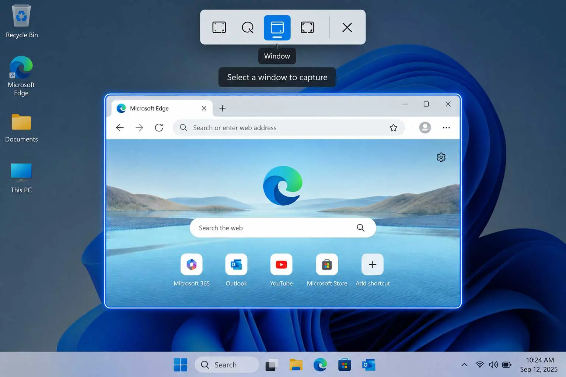
Task: Open volume control in tray
Action: [493, 365]
